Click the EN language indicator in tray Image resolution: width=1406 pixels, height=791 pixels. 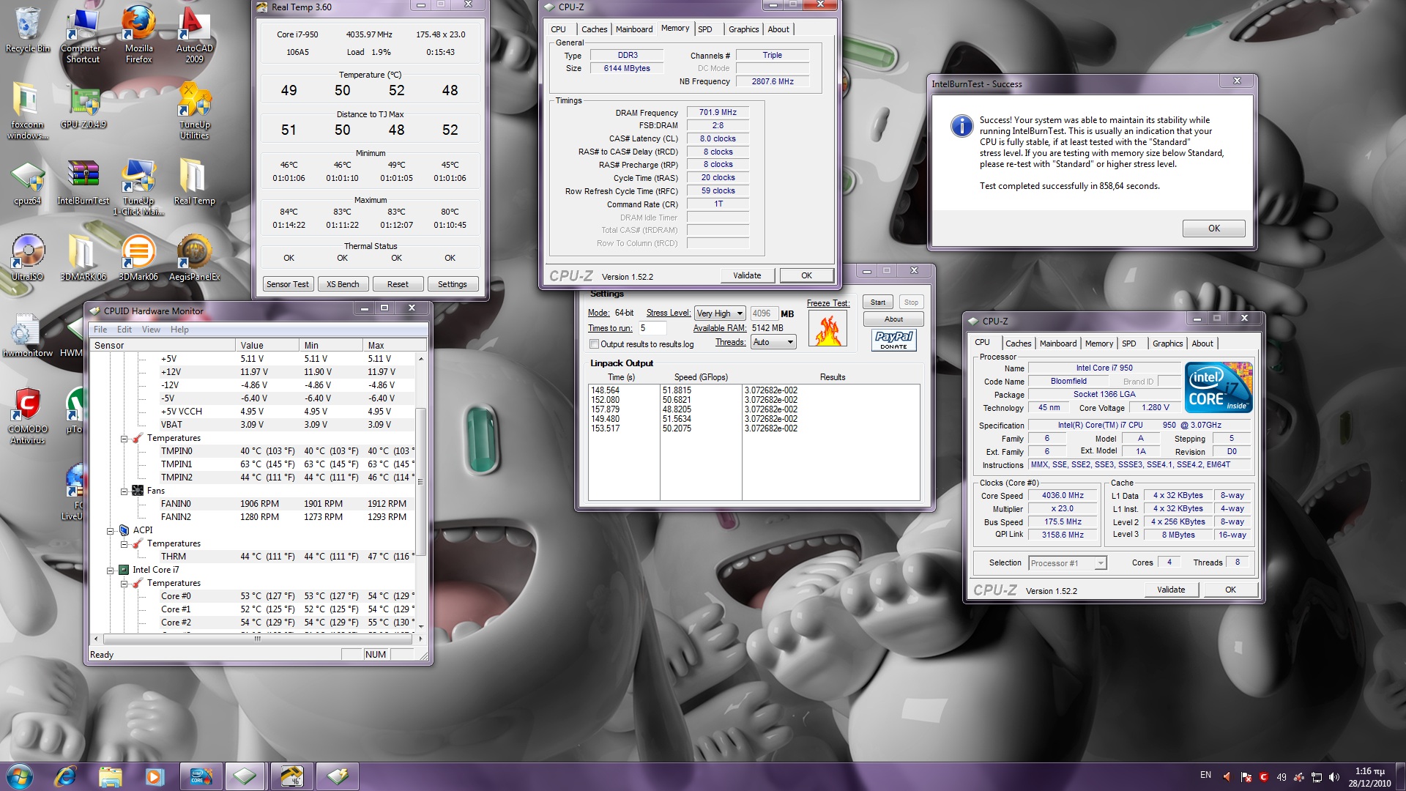point(1205,775)
